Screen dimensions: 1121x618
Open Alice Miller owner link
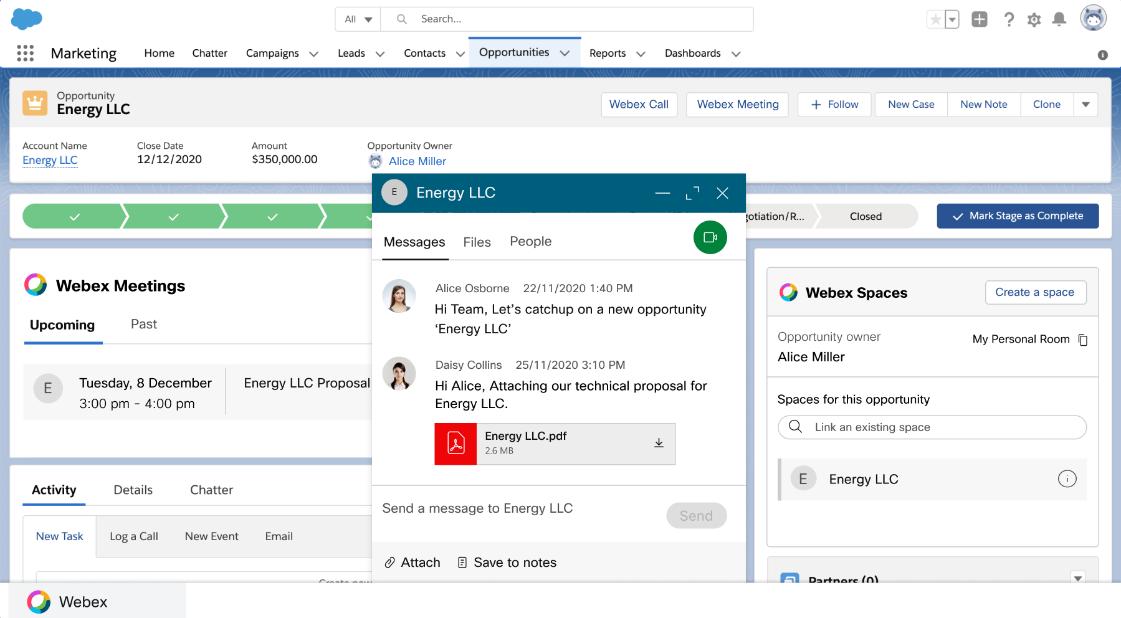pos(417,161)
